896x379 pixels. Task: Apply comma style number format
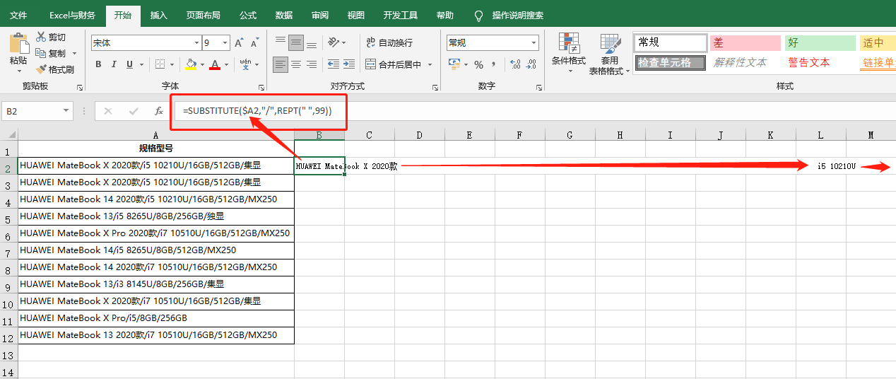[x=494, y=64]
